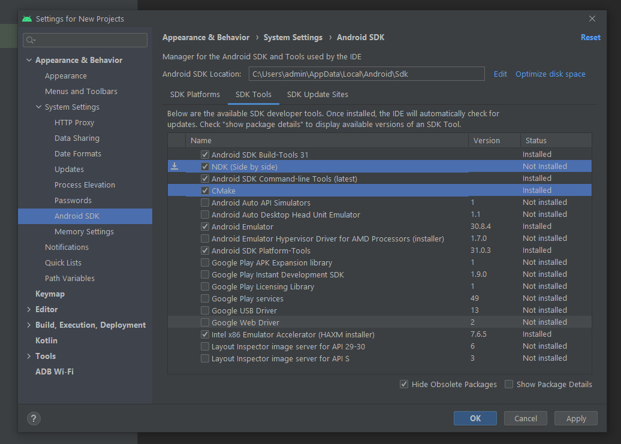This screenshot has width=621, height=444.
Task: Toggle Android SDK Platform-Tools checkbox
Action: point(205,250)
